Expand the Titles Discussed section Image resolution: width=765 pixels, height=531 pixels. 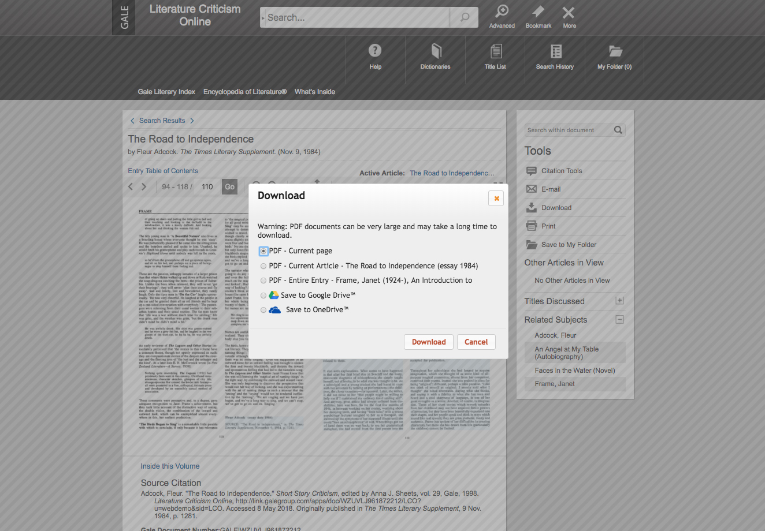[619, 301]
